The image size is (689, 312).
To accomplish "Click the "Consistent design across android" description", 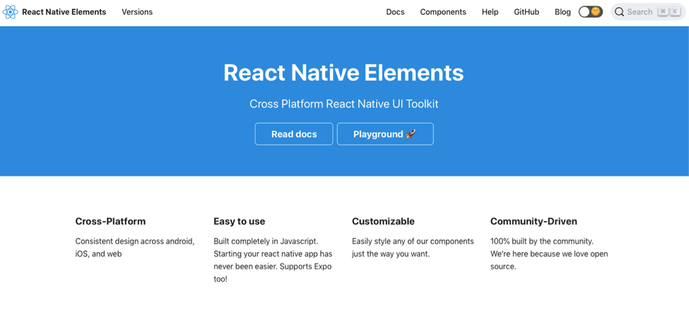I will coord(135,248).
